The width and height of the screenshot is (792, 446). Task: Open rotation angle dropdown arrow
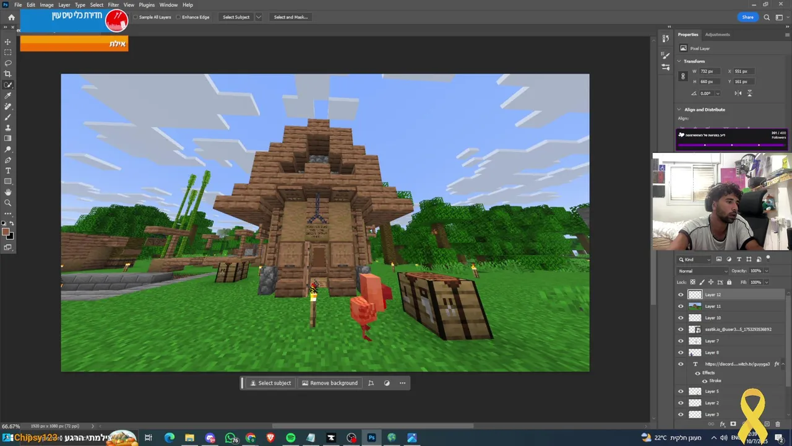tap(718, 94)
